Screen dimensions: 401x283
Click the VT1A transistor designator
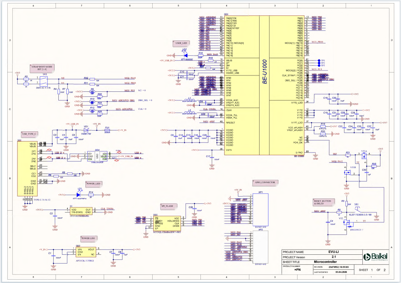[364, 151]
